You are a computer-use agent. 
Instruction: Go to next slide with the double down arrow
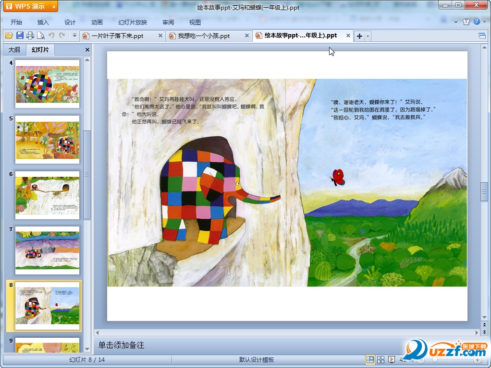[484, 332]
